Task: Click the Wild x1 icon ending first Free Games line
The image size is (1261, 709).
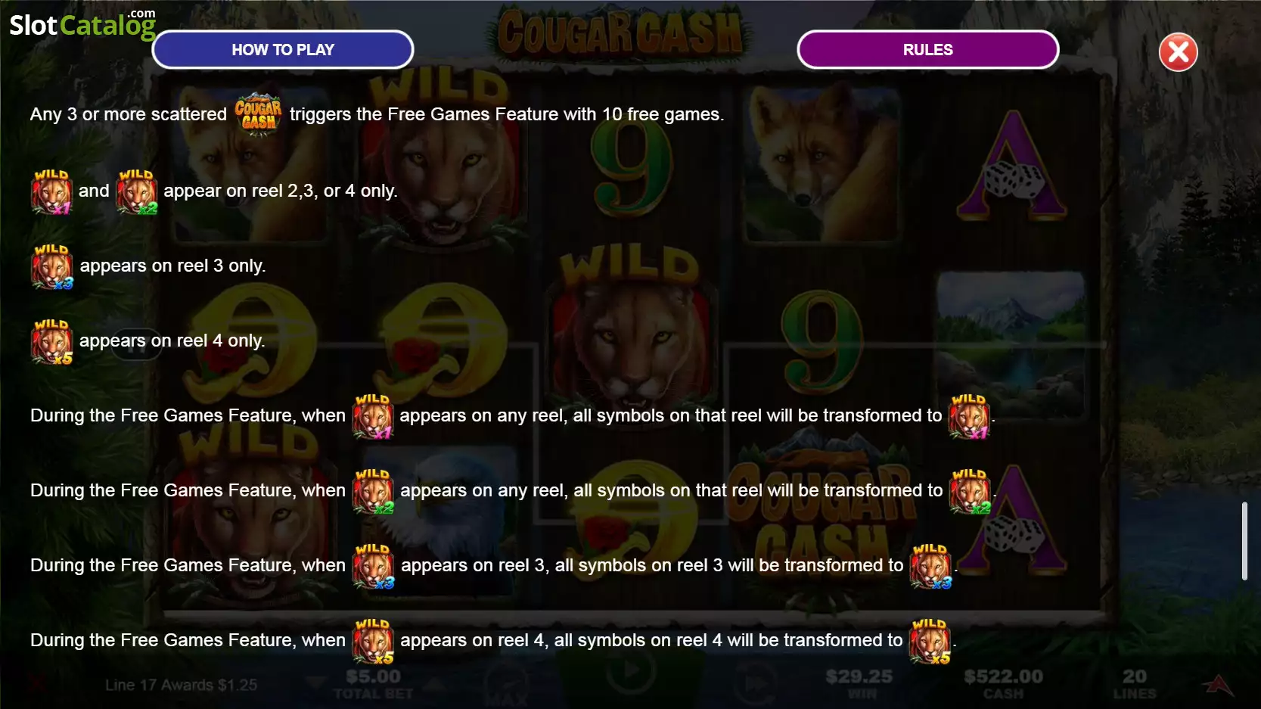Action: 970,417
